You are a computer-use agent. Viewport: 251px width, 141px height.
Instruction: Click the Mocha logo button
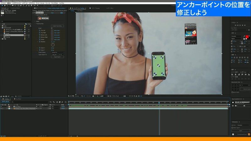pyautogui.click(x=43, y=18)
